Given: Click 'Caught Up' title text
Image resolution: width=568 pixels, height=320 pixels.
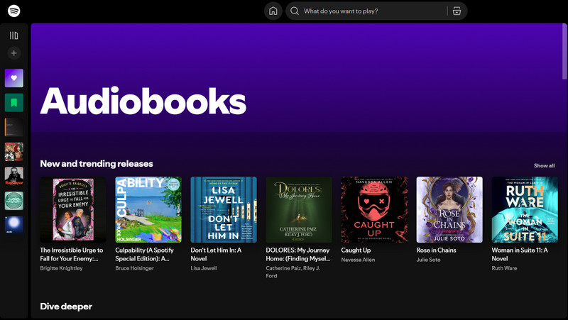Looking at the screenshot, I should pyautogui.click(x=356, y=250).
